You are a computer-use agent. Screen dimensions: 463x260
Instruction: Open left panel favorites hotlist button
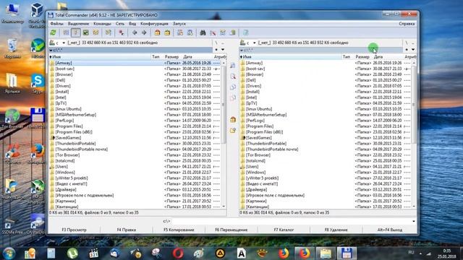216,50
